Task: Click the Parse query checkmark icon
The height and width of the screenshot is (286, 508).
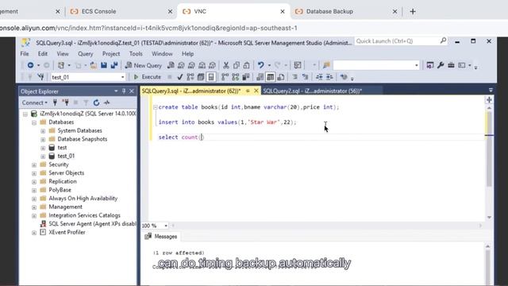Action: point(180,77)
